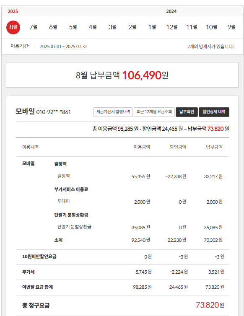Screen dimensions: 244x316
Task: View the 5월 statement
Action: (73, 27)
